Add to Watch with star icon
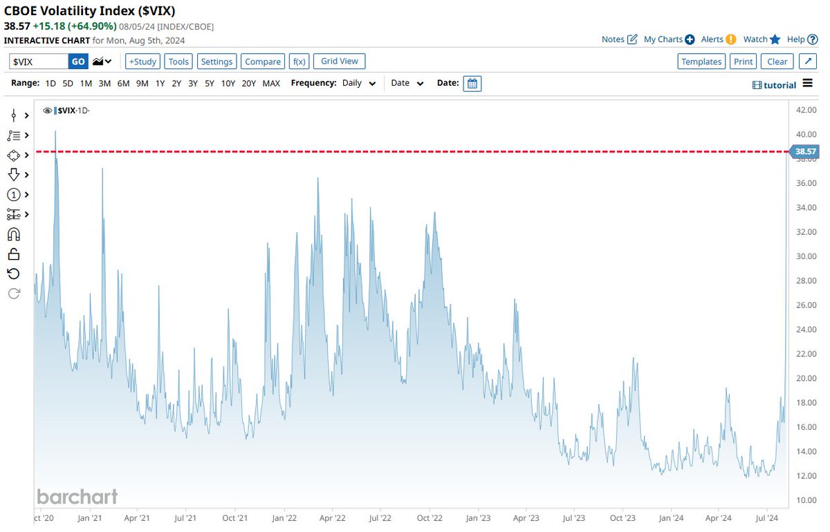The width and height of the screenshot is (830, 532). 762,39
